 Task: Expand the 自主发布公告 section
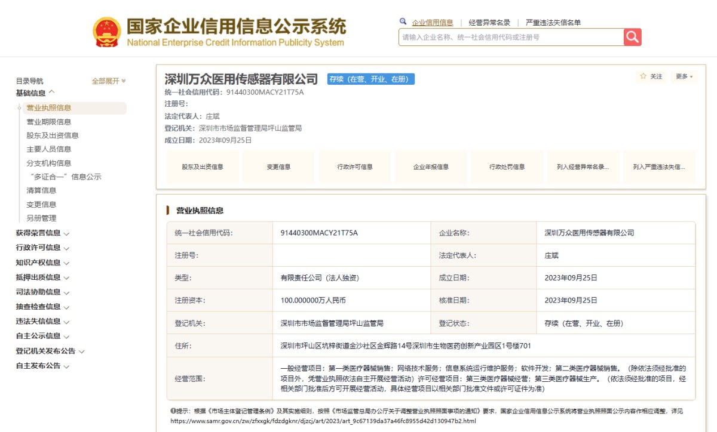pos(42,366)
